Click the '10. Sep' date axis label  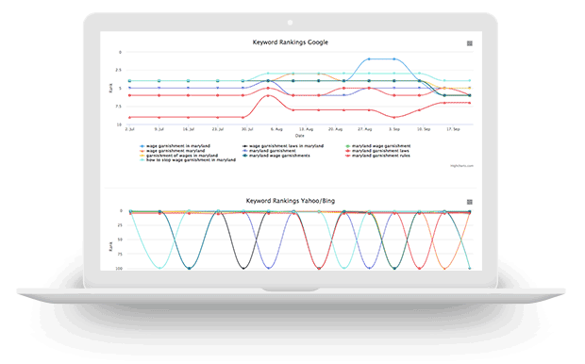tap(424, 129)
